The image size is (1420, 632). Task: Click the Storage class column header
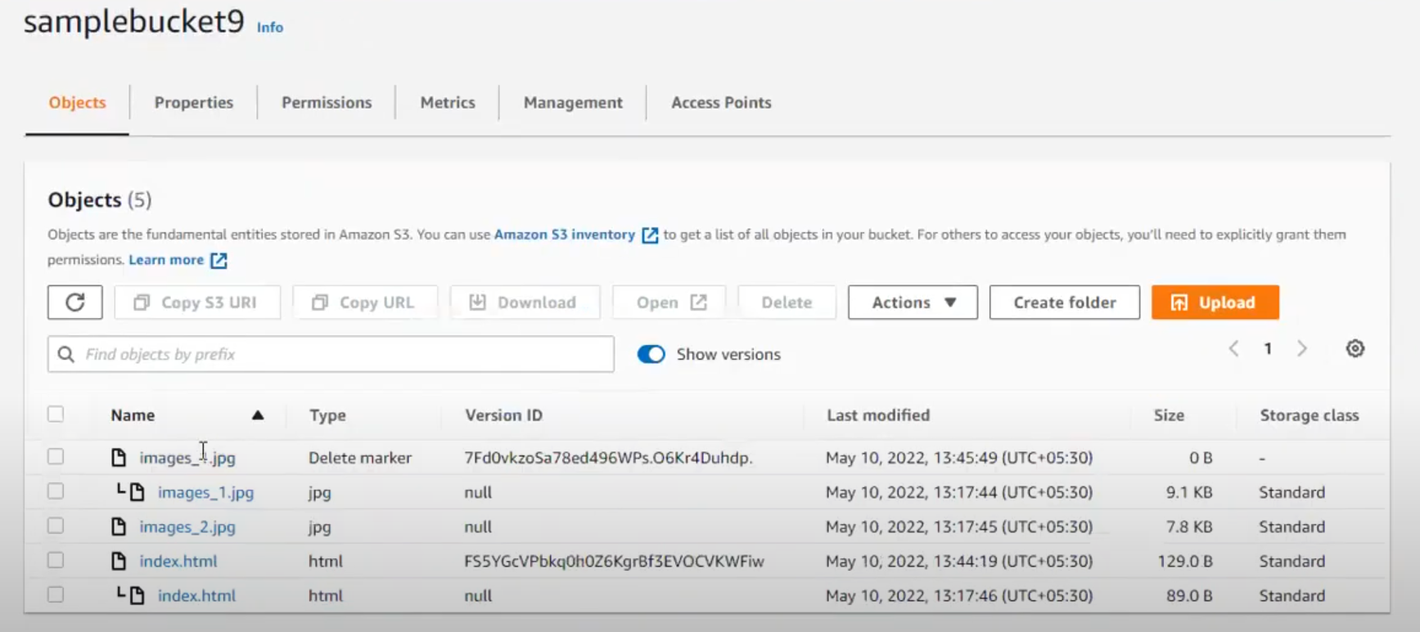(1310, 415)
